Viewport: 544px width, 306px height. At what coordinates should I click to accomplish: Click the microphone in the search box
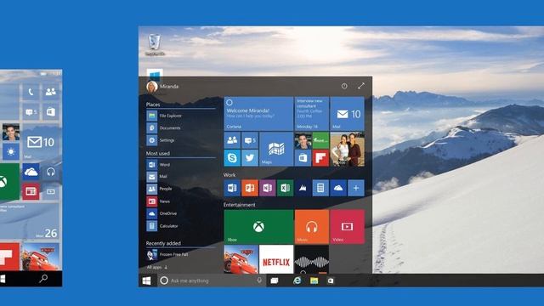[259, 280]
